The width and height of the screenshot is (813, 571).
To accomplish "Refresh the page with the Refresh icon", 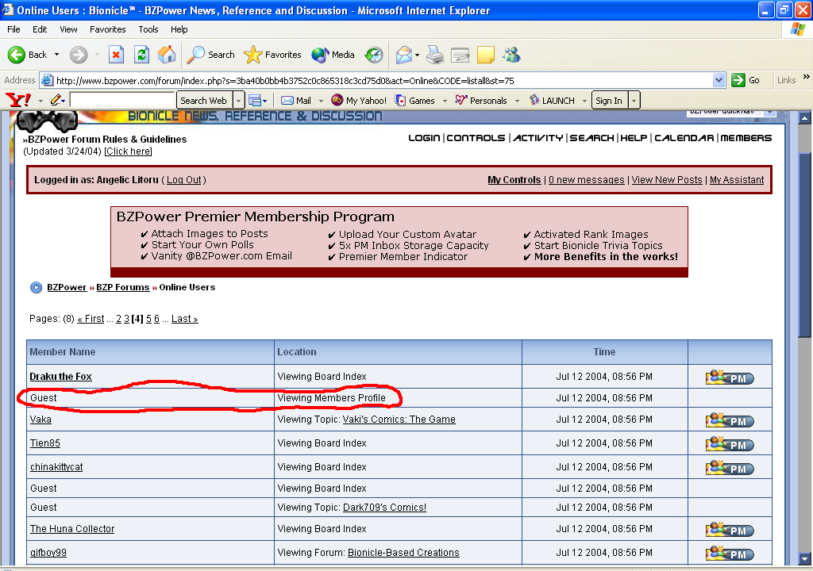I will coord(141,55).
